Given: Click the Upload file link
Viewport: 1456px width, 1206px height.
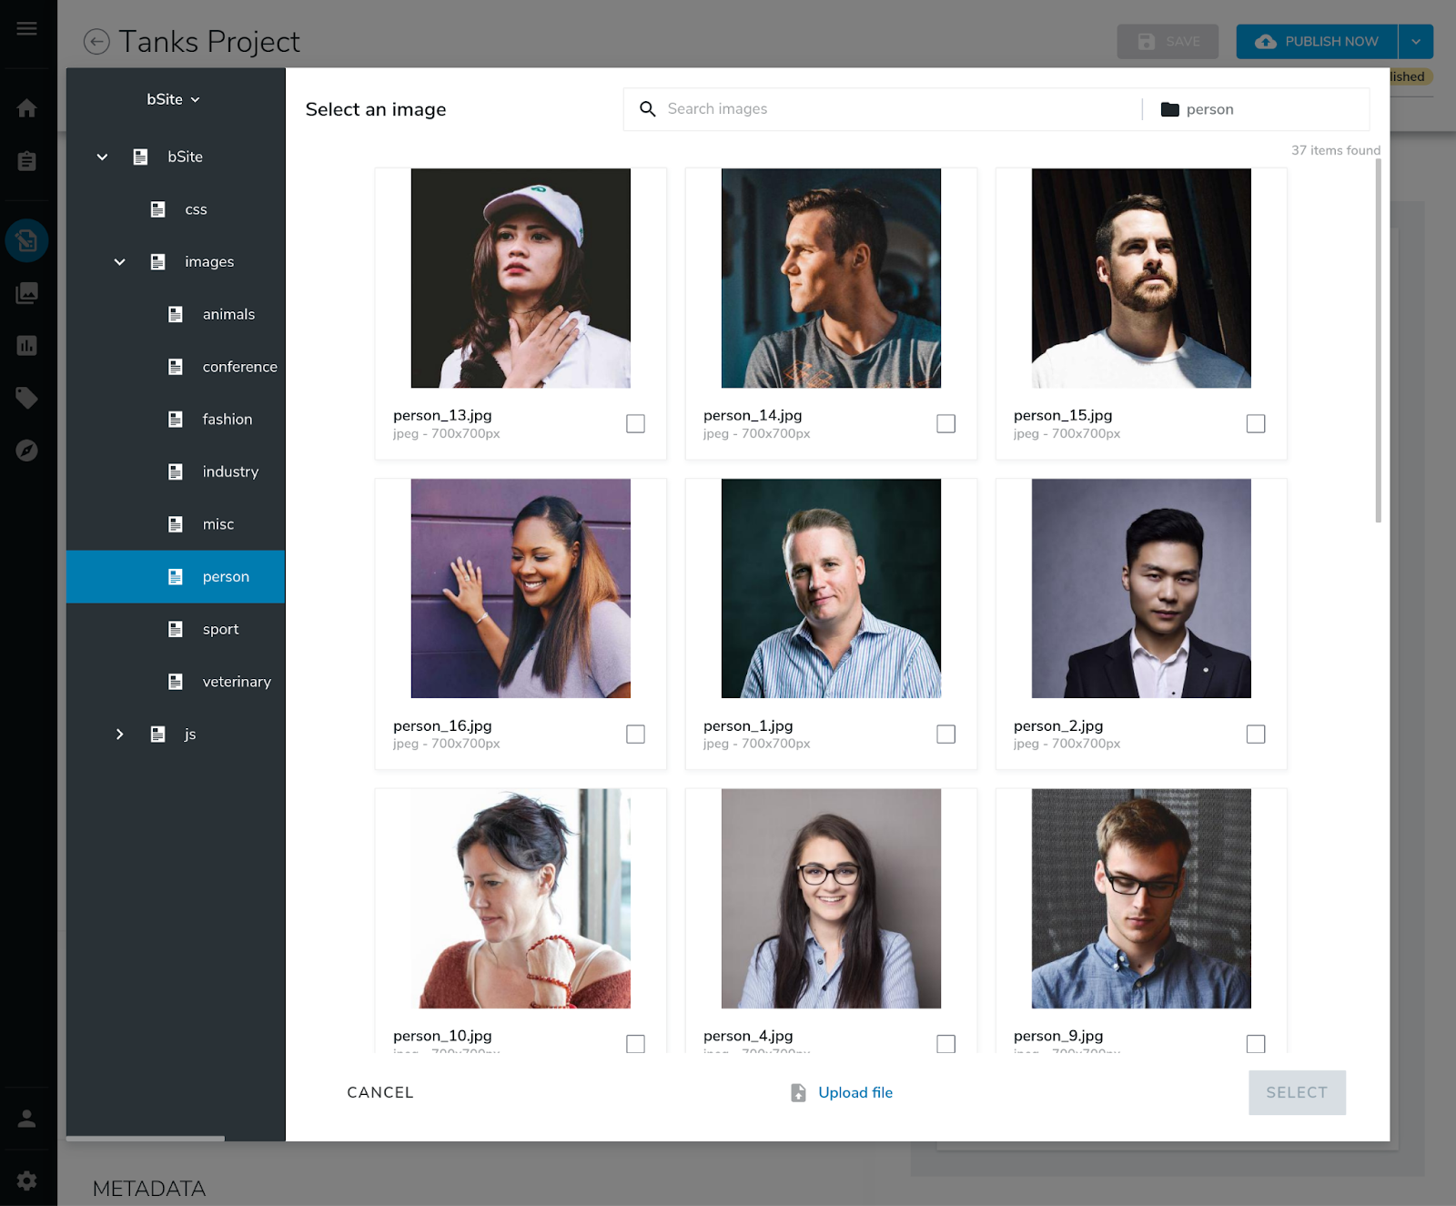Looking at the screenshot, I should 854,1092.
